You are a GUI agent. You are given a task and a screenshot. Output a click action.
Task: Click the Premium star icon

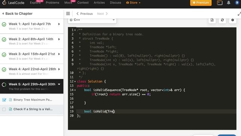tap(194, 3)
